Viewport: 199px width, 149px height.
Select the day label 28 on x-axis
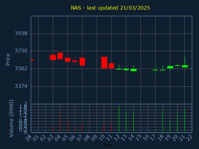coord(28,138)
